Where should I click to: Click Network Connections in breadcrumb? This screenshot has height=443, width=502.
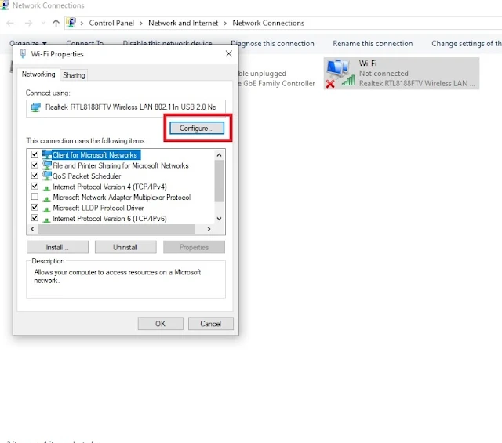tap(268, 23)
